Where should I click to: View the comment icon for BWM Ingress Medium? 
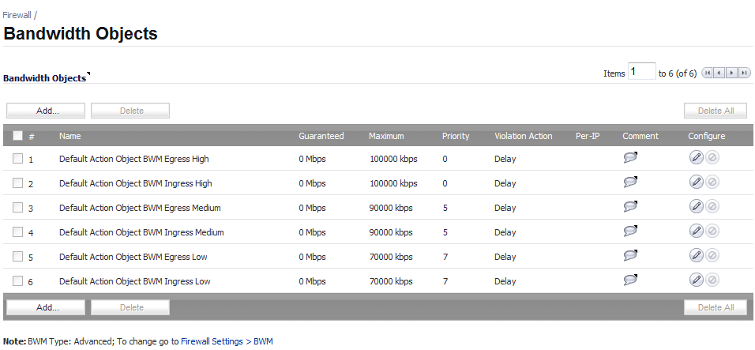[630, 231]
